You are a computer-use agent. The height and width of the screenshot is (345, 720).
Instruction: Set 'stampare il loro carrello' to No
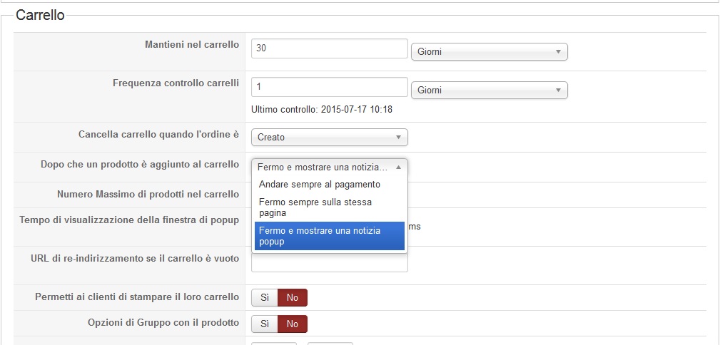point(293,298)
